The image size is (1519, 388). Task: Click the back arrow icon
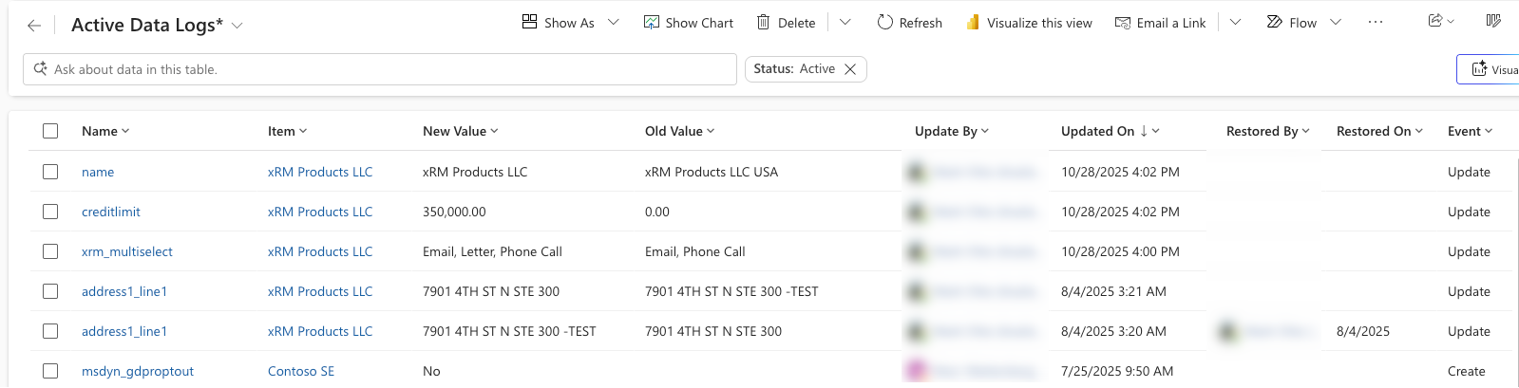coord(34,26)
